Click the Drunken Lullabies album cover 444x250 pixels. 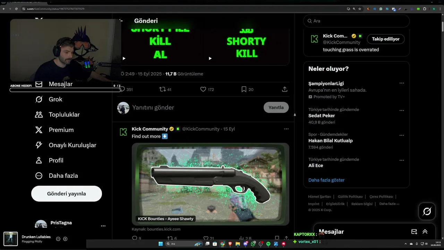click(x=11, y=239)
